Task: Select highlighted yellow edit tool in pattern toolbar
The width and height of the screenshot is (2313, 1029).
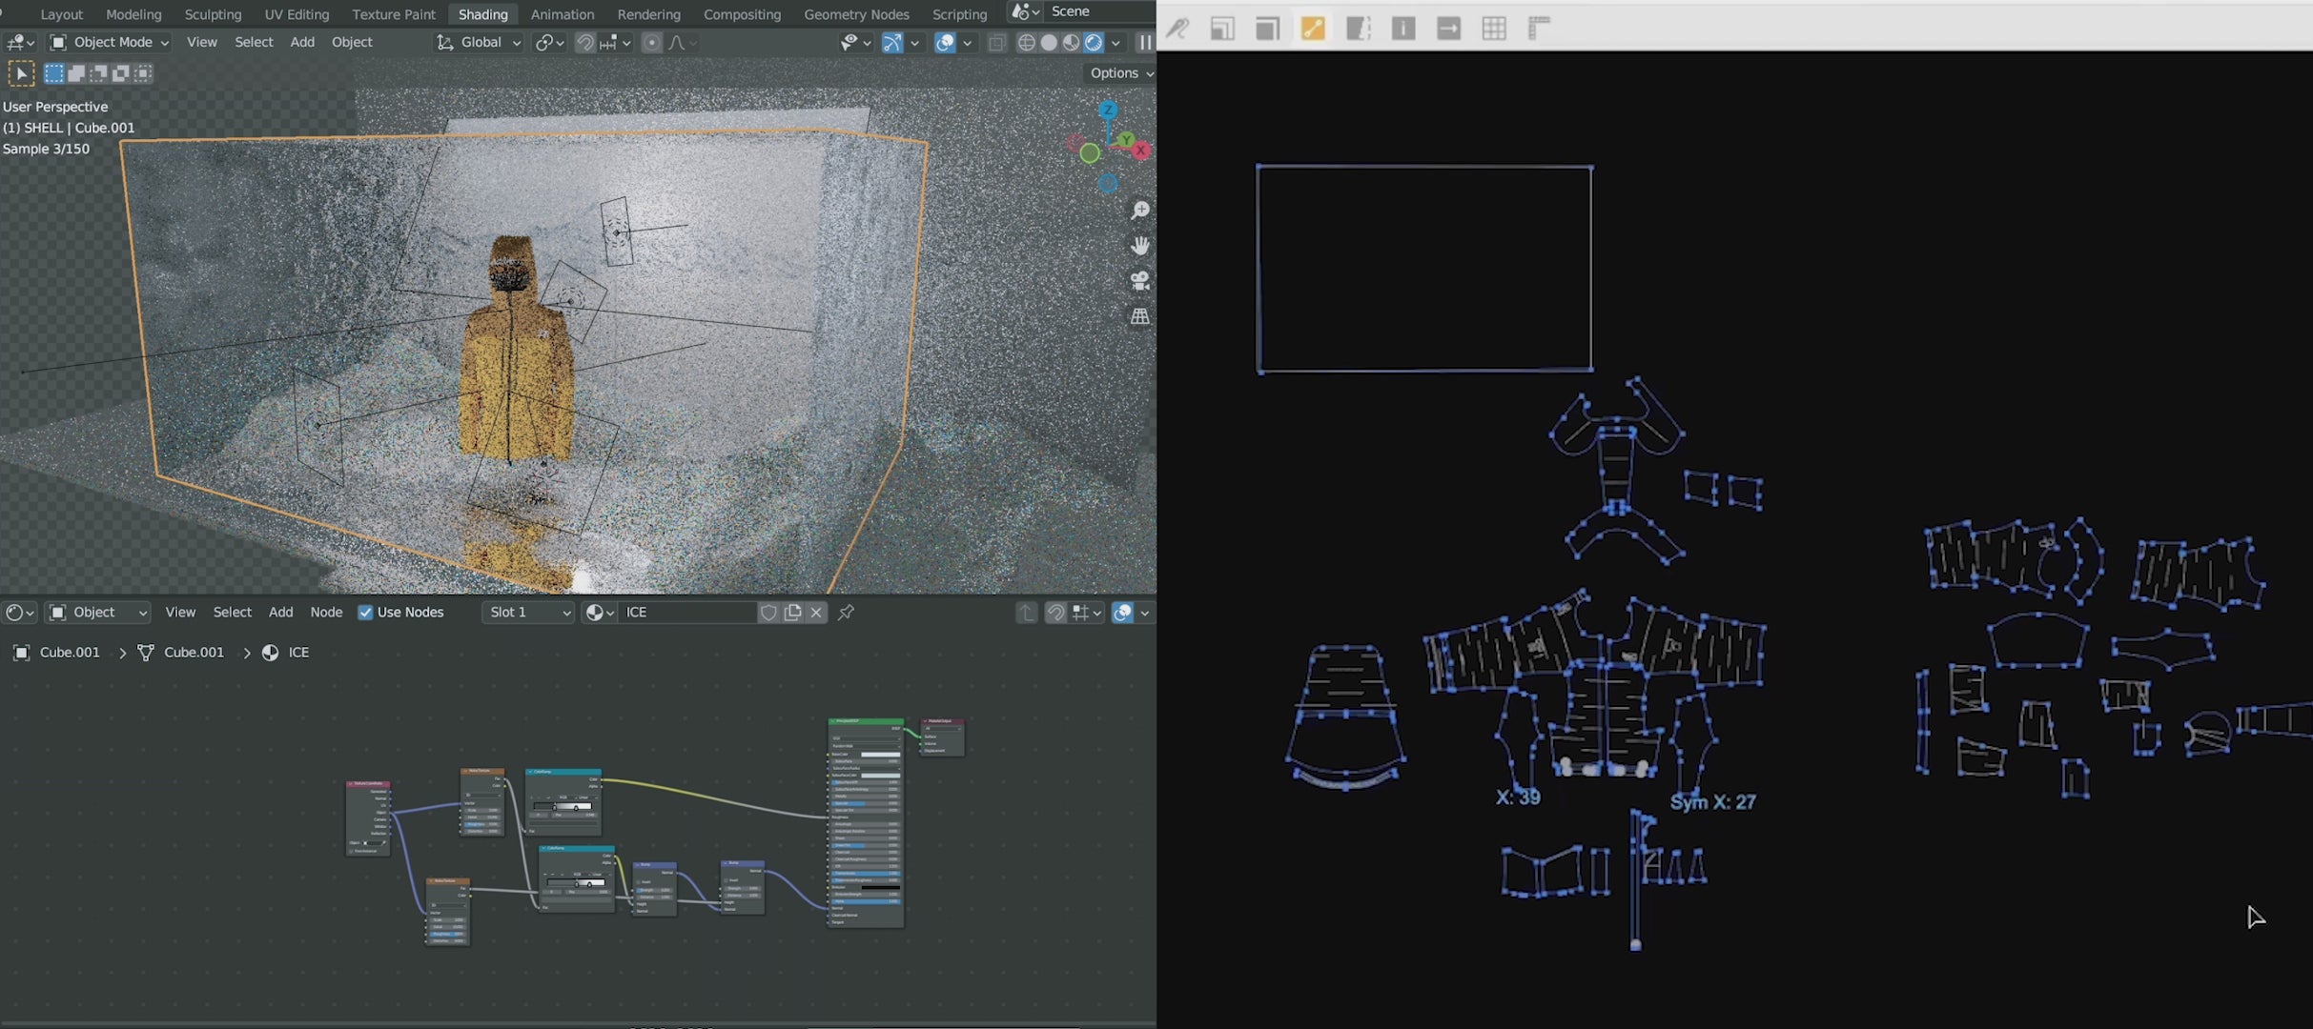Action: click(1313, 29)
